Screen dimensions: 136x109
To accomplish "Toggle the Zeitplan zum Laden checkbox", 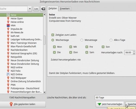I will (53, 35).
